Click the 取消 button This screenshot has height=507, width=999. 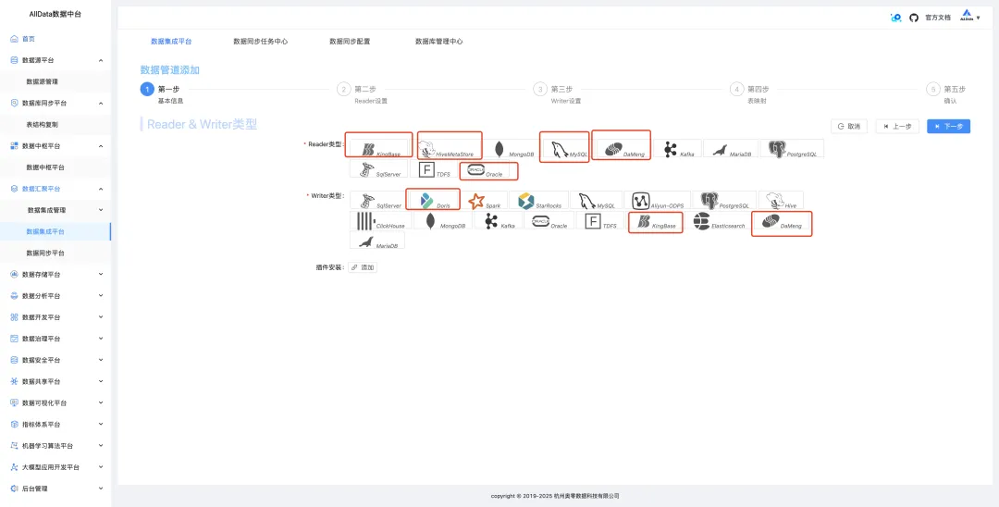pos(848,126)
